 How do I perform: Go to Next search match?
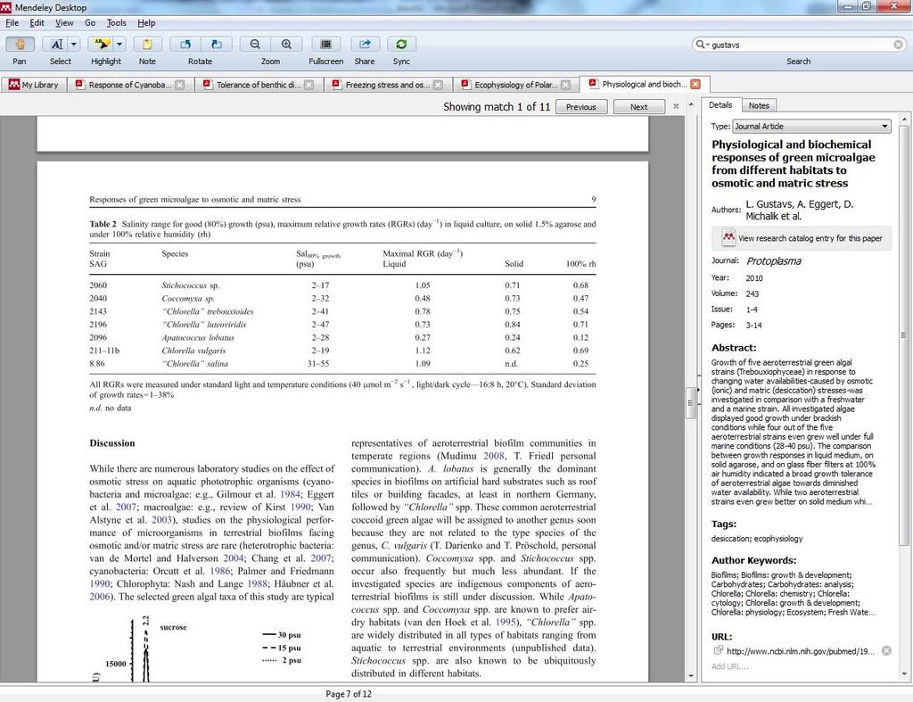click(638, 107)
